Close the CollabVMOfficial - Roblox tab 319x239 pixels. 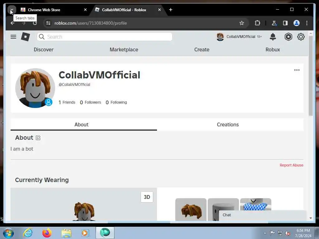(x=159, y=10)
